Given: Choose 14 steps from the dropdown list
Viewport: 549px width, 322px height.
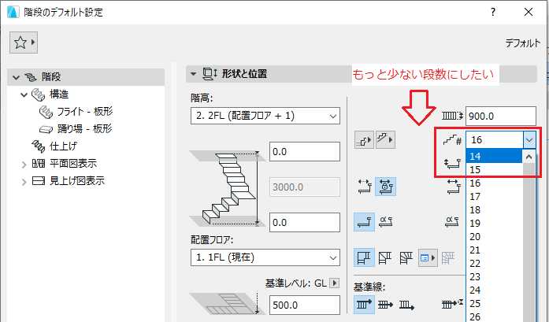Looking at the screenshot, I should point(495,156).
